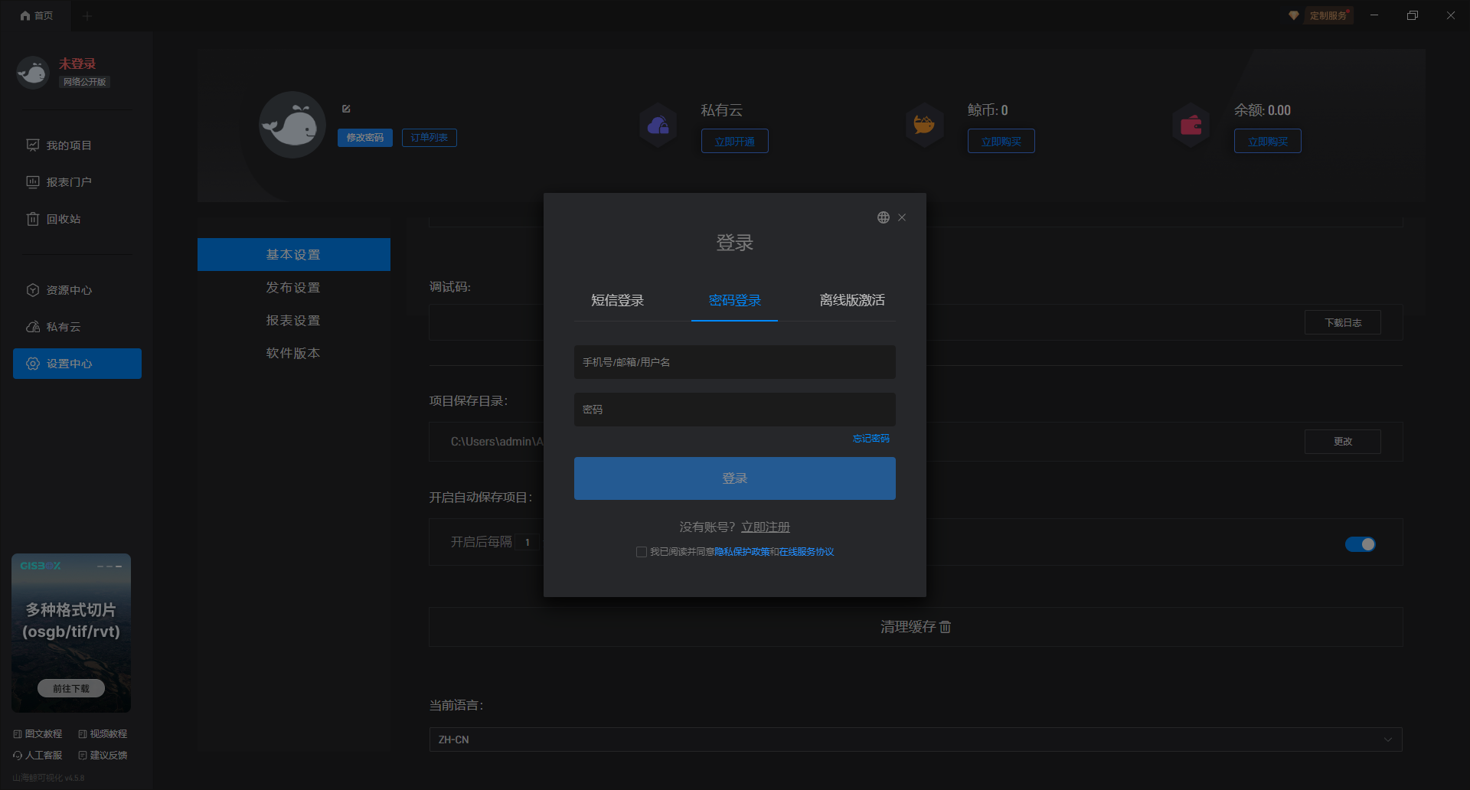Click the trash icon next to 清理缓存
Screen dimensions: 1470x790
coord(946,627)
